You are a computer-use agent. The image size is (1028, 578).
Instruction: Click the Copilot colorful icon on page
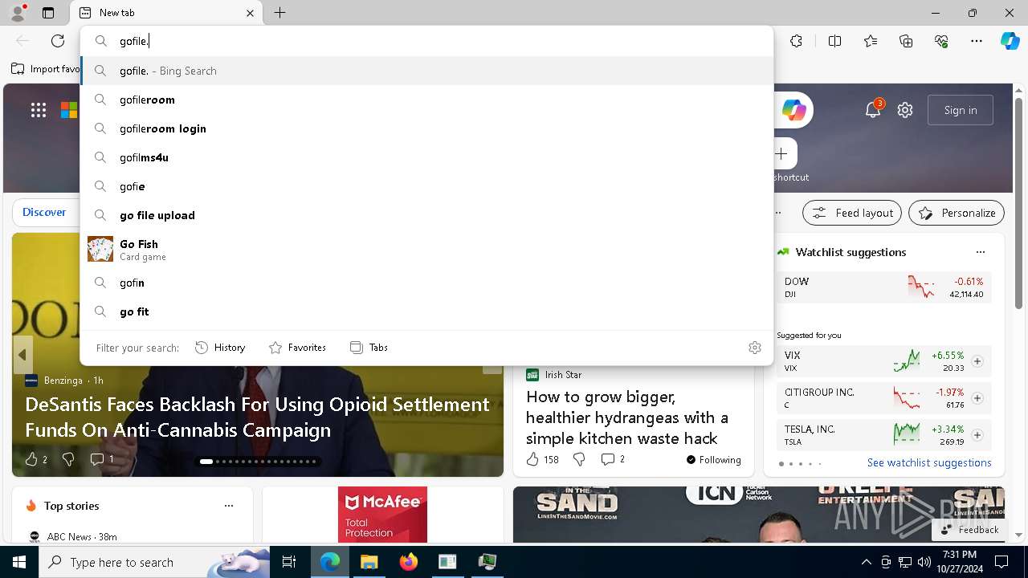(x=793, y=110)
